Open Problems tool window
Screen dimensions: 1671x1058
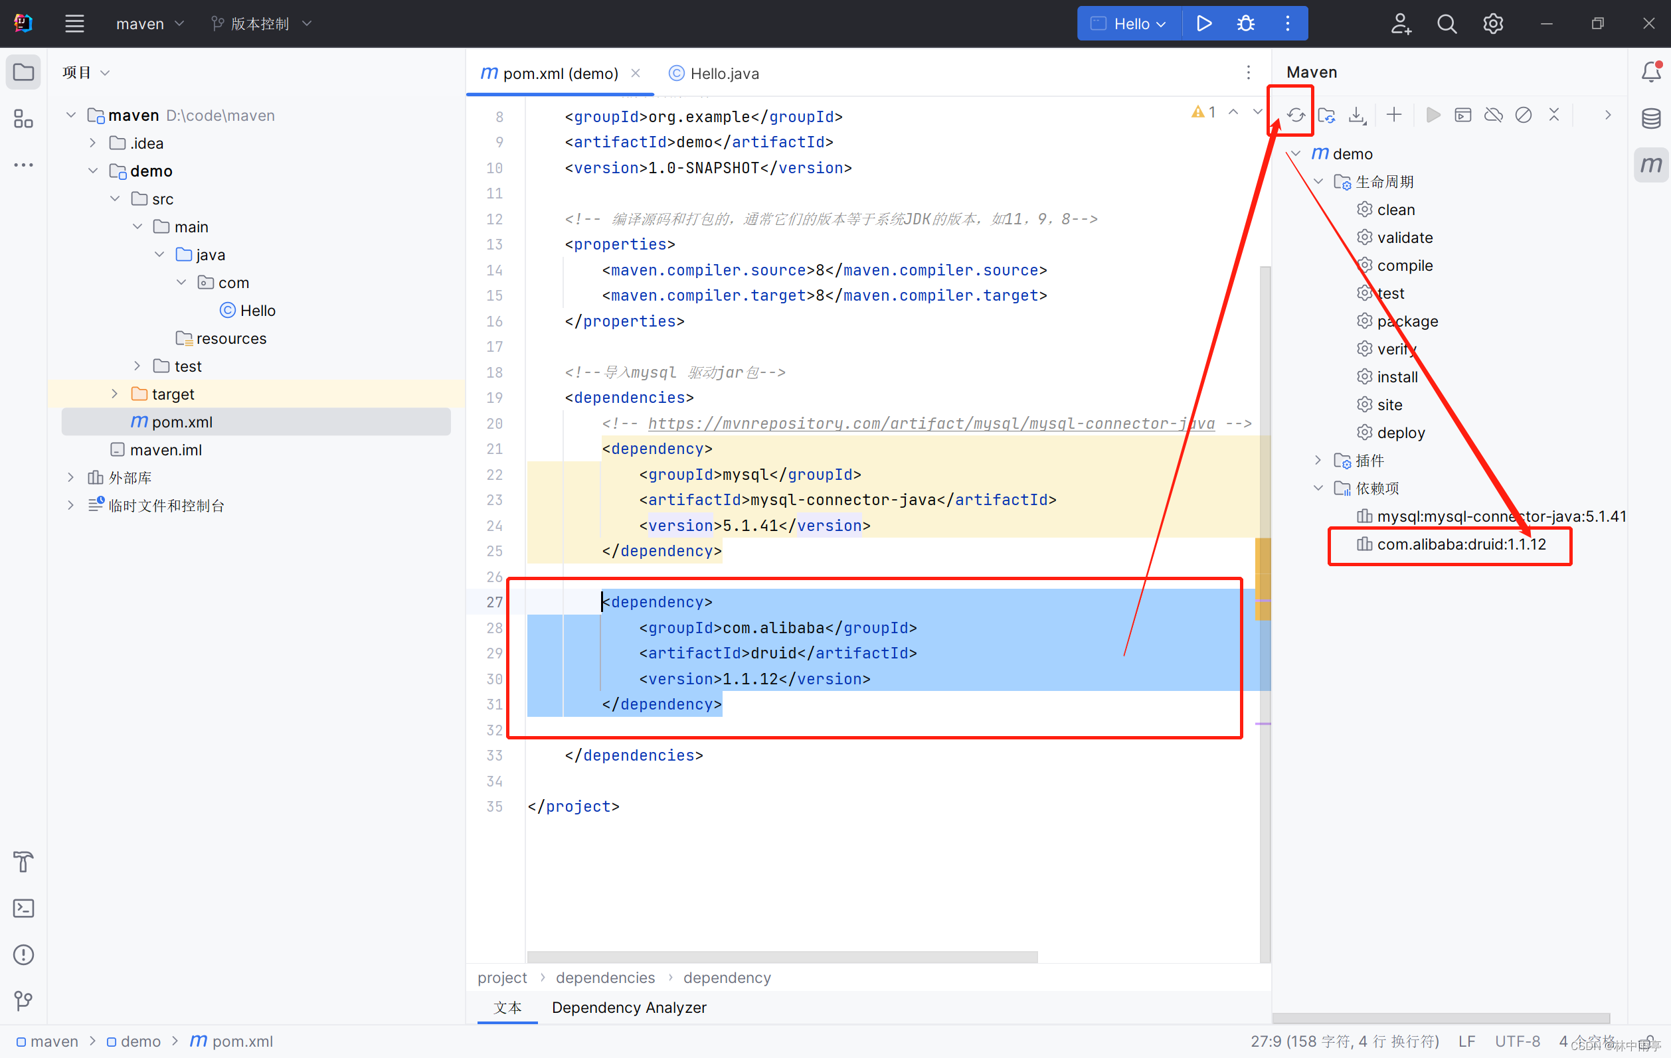click(24, 954)
